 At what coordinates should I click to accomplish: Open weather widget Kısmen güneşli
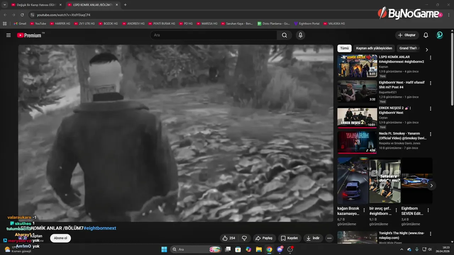tap(17, 249)
